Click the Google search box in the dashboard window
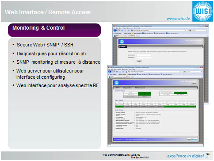This screenshot has height=161, width=214. [194, 72]
